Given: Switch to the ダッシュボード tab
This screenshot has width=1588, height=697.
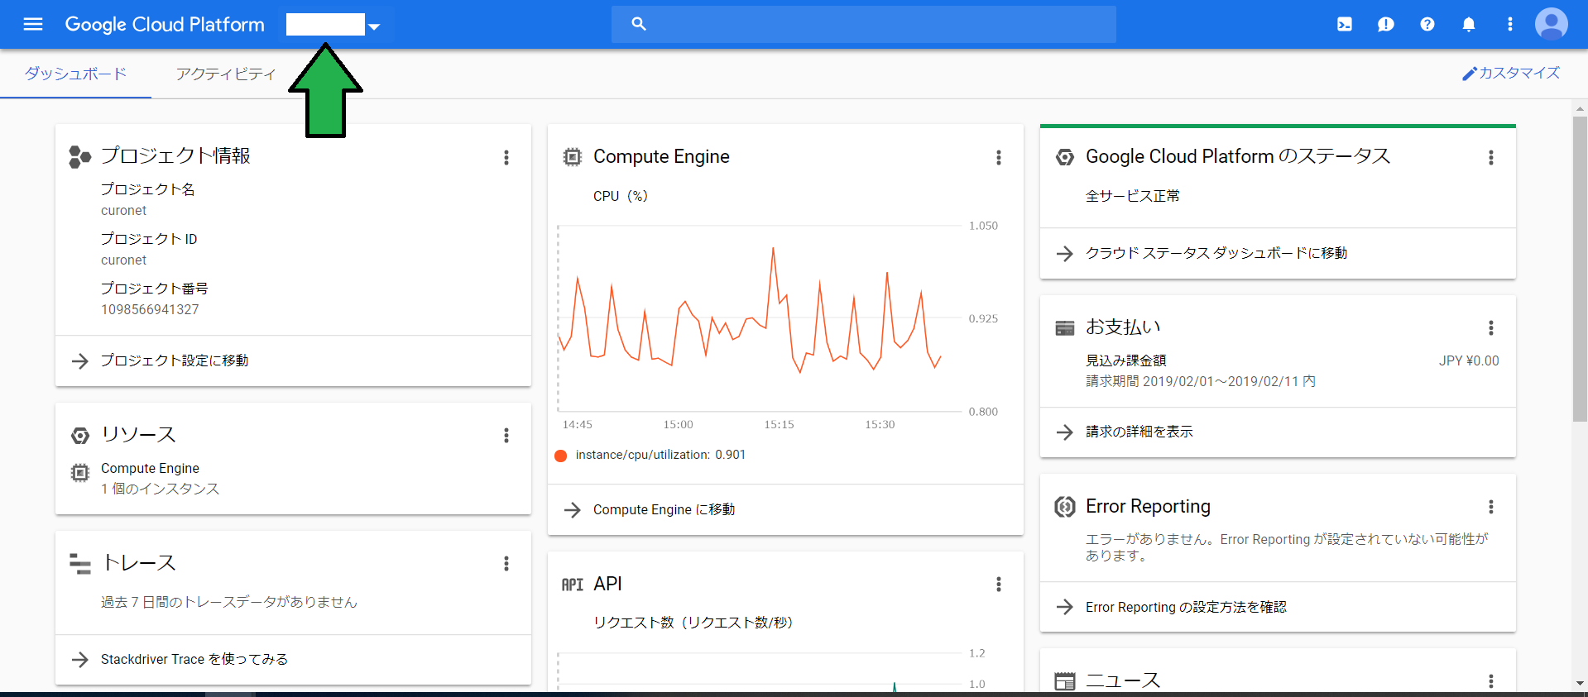Looking at the screenshot, I should (x=75, y=74).
